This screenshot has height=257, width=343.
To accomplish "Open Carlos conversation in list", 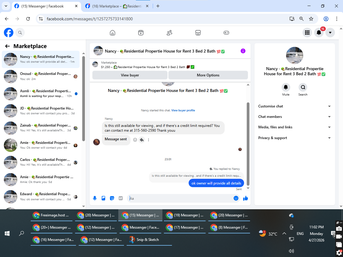I will pos(41,162).
